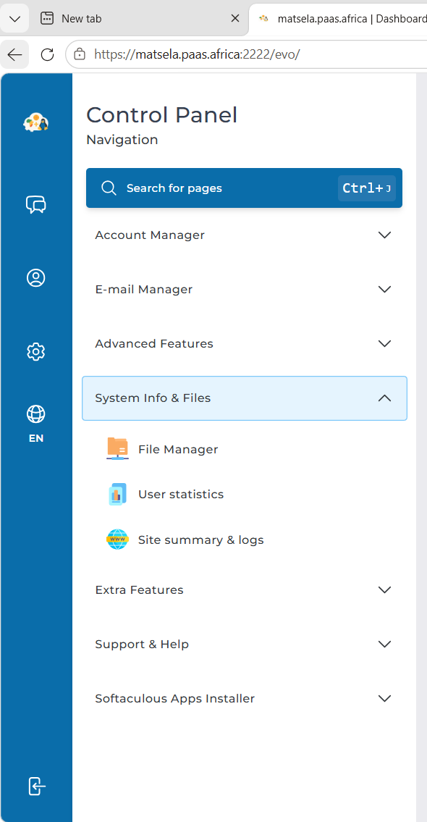Expand the Account Manager section

coord(245,235)
